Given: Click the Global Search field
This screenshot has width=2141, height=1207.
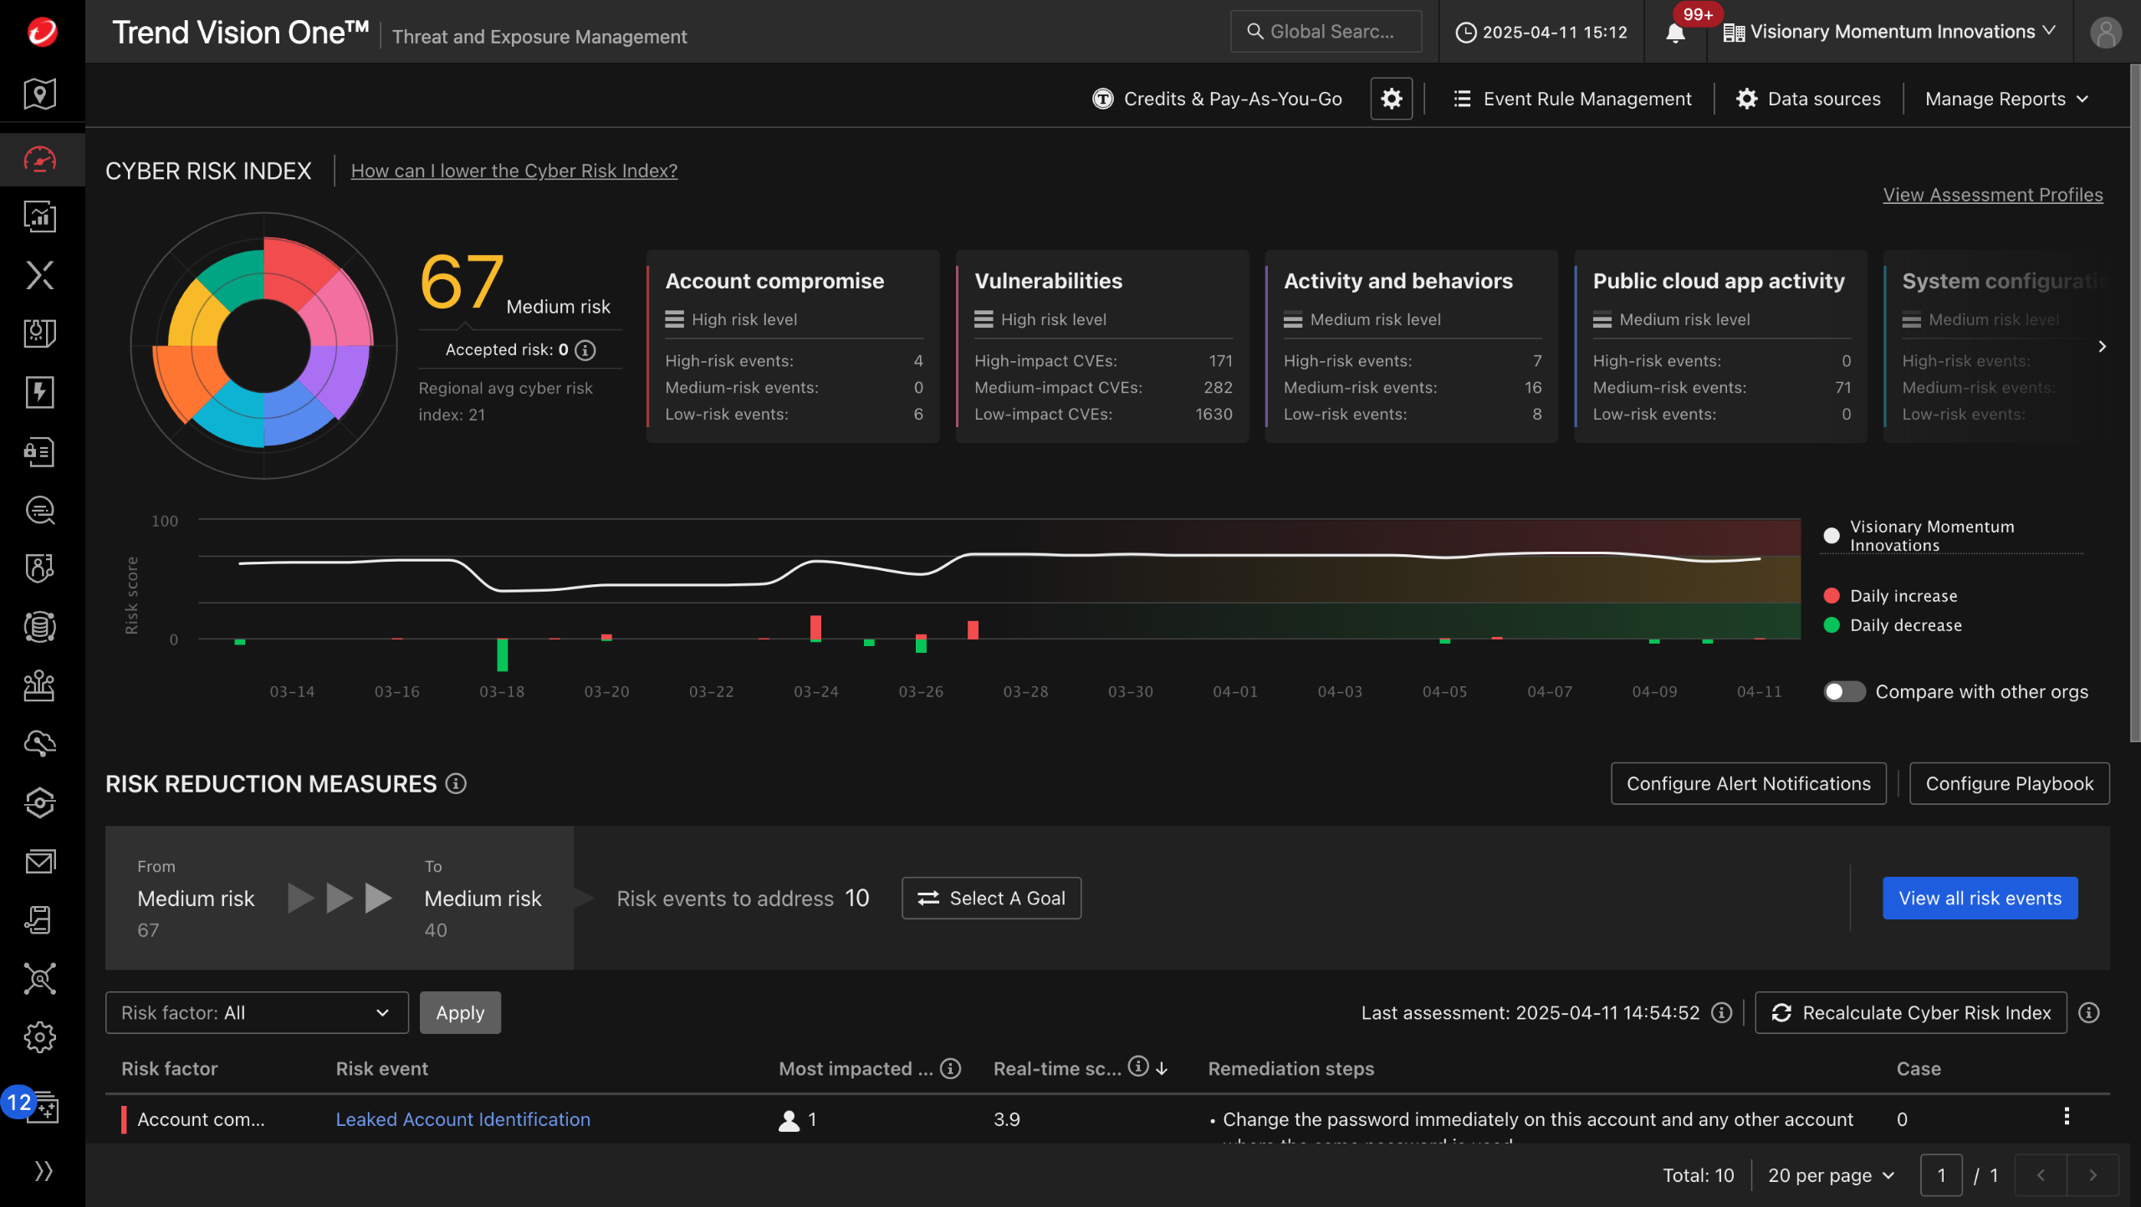Looking at the screenshot, I should pyautogui.click(x=1326, y=32).
